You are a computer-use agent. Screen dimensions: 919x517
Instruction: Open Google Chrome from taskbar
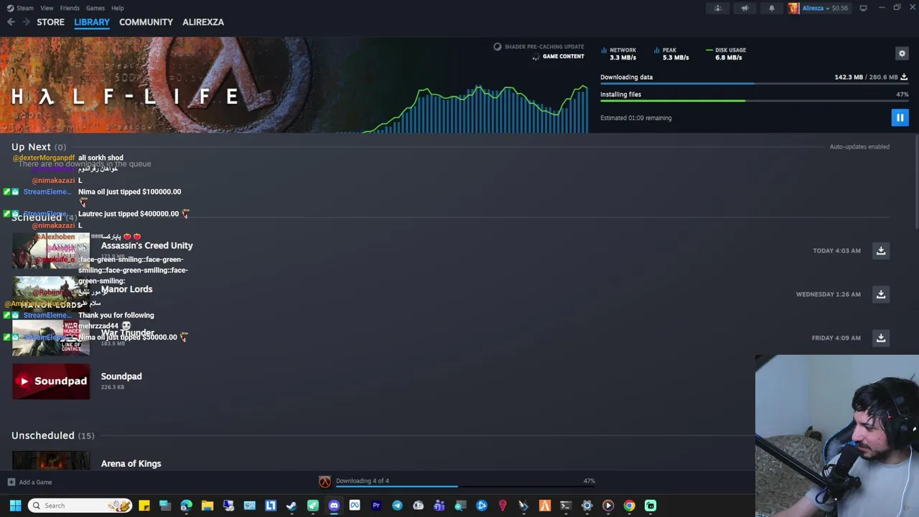[x=629, y=506]
